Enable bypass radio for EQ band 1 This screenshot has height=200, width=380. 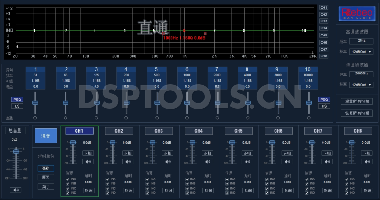tap(35, 118)
